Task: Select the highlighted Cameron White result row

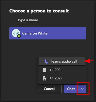Action: pyautogui.click(x=48, y=33)
